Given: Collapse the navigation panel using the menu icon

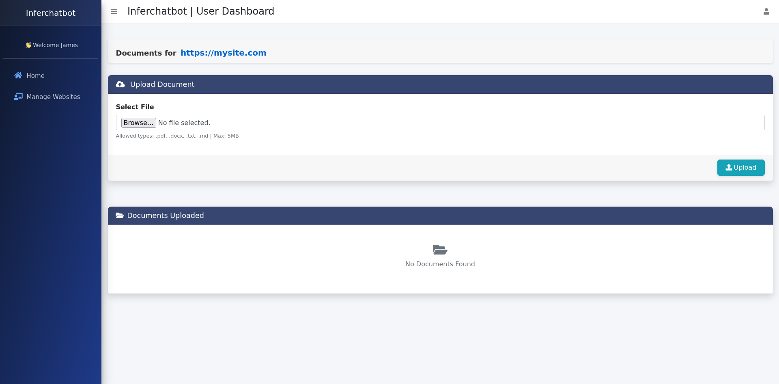Looking at the screenshot, I should coord(114,11).
